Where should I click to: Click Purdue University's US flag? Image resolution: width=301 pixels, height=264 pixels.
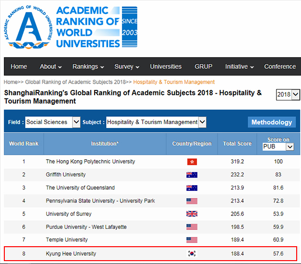(x=192, y=227)
